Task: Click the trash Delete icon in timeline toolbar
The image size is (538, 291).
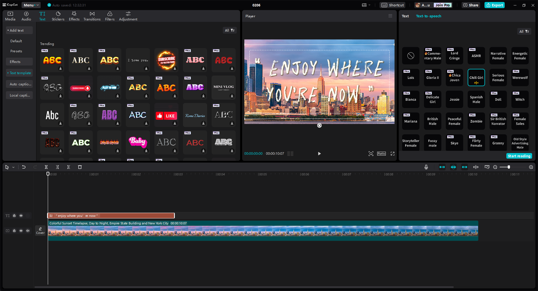Action: (80, 167)
